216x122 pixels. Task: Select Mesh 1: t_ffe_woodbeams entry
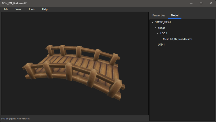click(x=177, y=39)
